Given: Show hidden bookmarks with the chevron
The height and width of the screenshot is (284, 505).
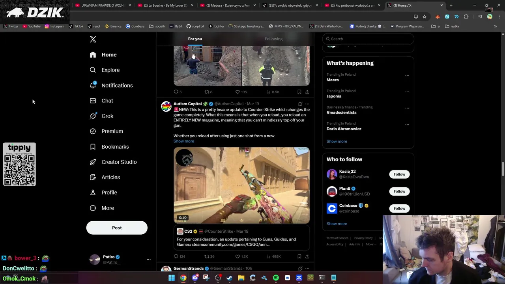Looking at the screenshot, I should (496, 26).
